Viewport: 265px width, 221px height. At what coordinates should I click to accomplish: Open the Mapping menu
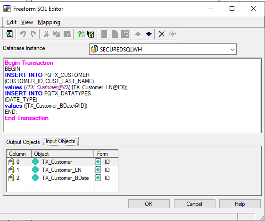tap(49, 22)
